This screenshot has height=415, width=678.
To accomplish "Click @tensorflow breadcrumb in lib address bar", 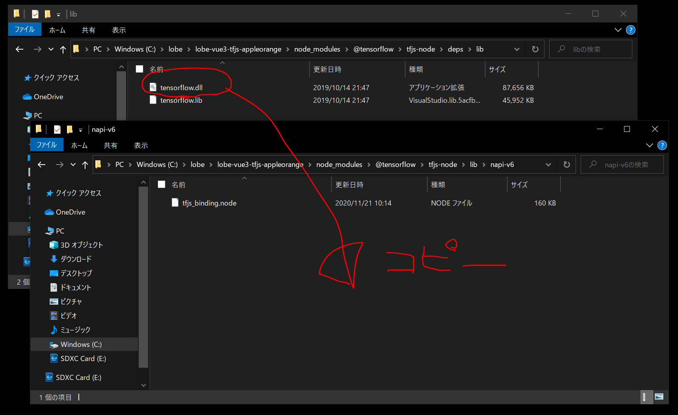I will [373, 49].
